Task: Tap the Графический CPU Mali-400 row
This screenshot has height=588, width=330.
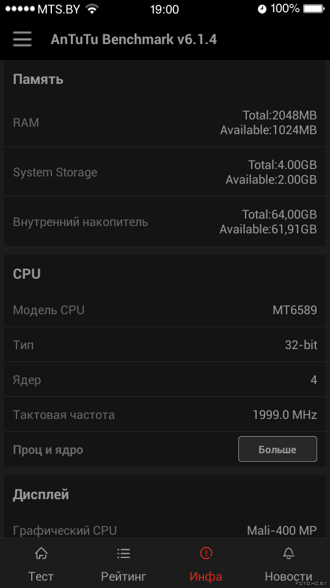Action: tap(165, 530)
